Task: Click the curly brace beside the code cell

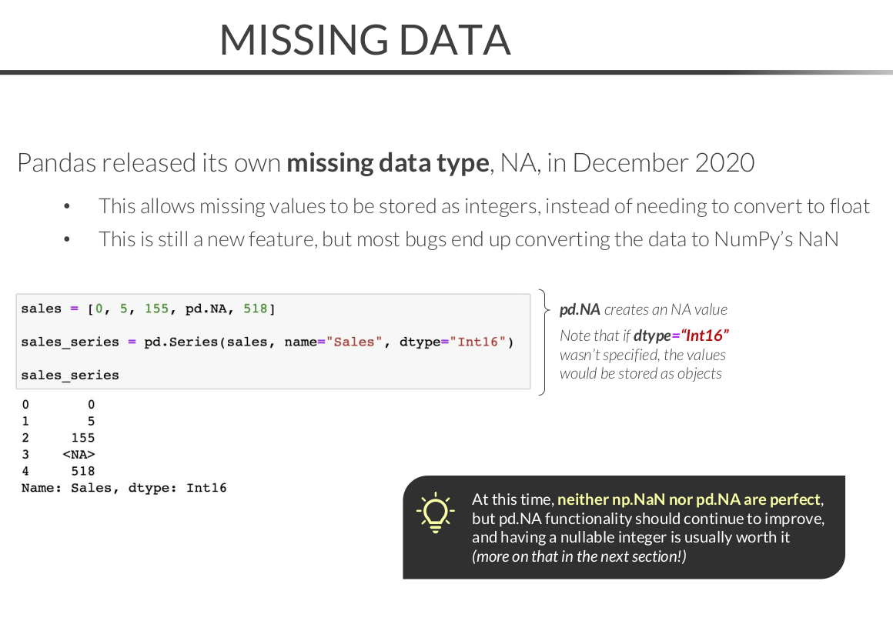Action: [x=543, y=342]
